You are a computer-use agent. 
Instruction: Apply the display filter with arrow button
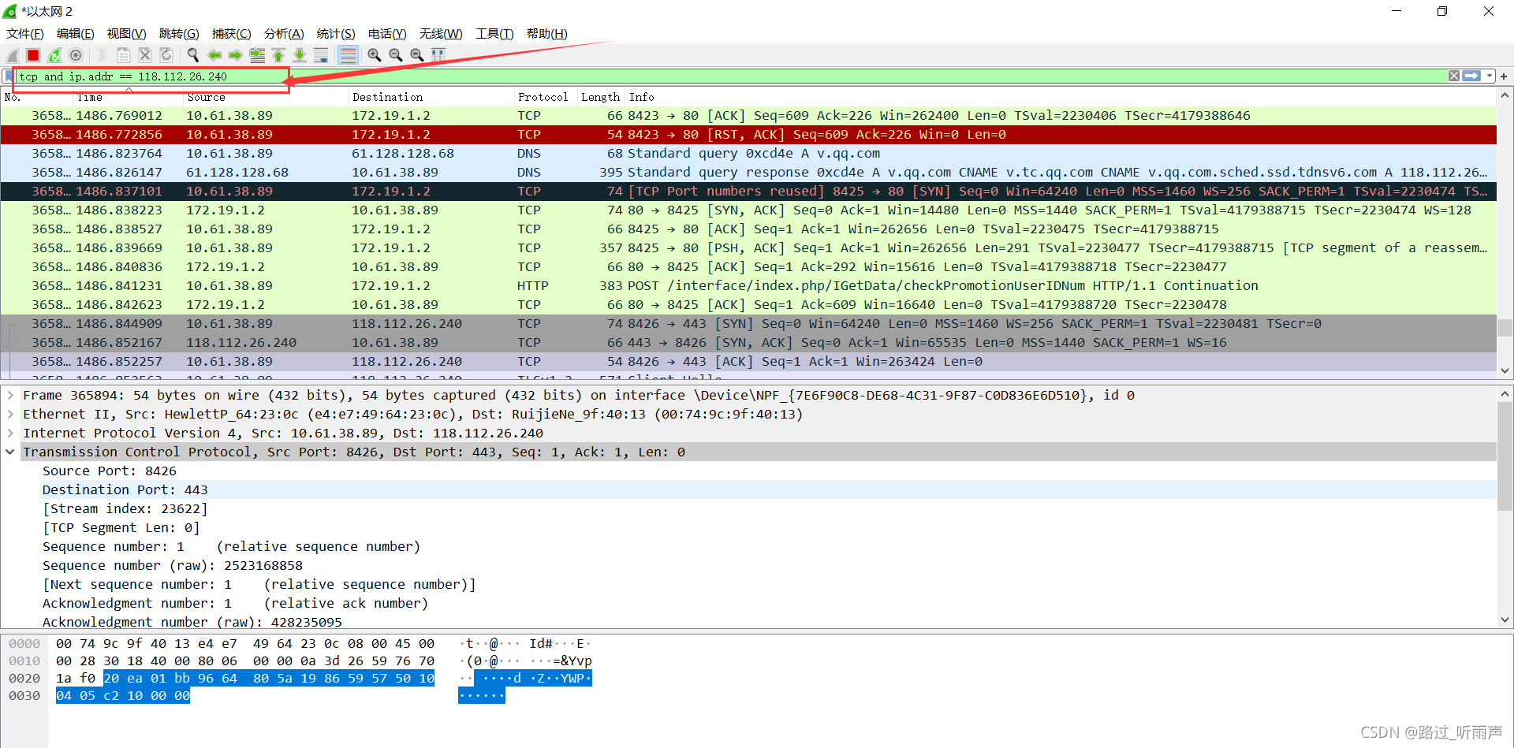1471,76
